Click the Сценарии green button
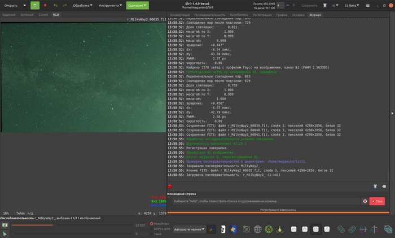Viewport: 395px width, 238px height. point(138,5)
